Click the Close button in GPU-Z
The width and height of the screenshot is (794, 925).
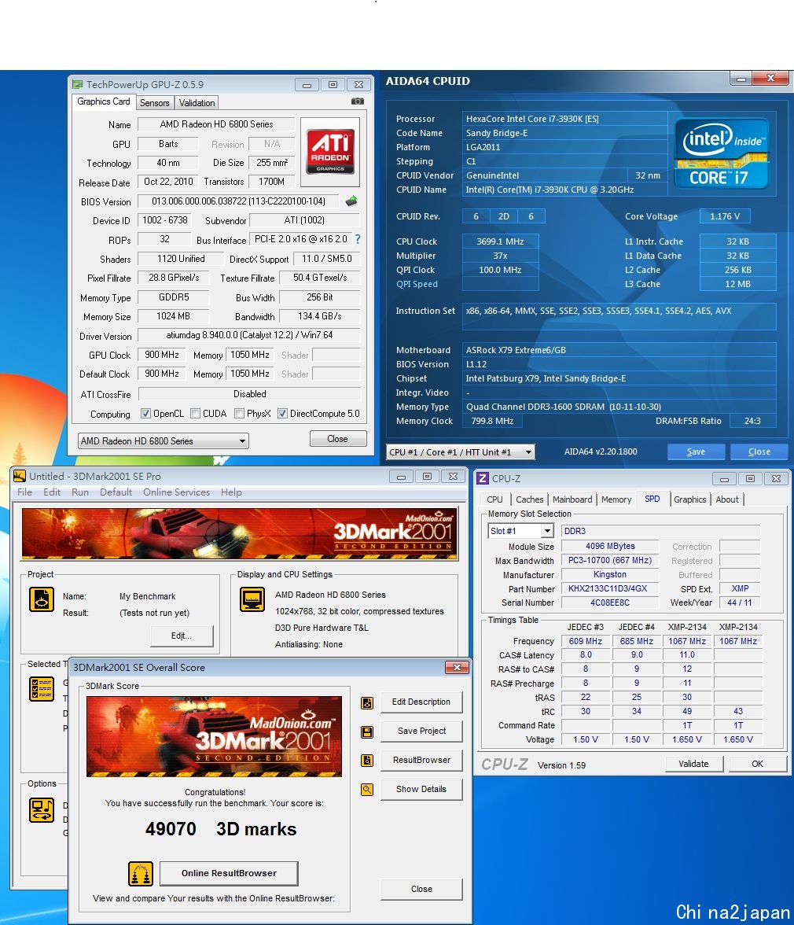coord(338,439)
